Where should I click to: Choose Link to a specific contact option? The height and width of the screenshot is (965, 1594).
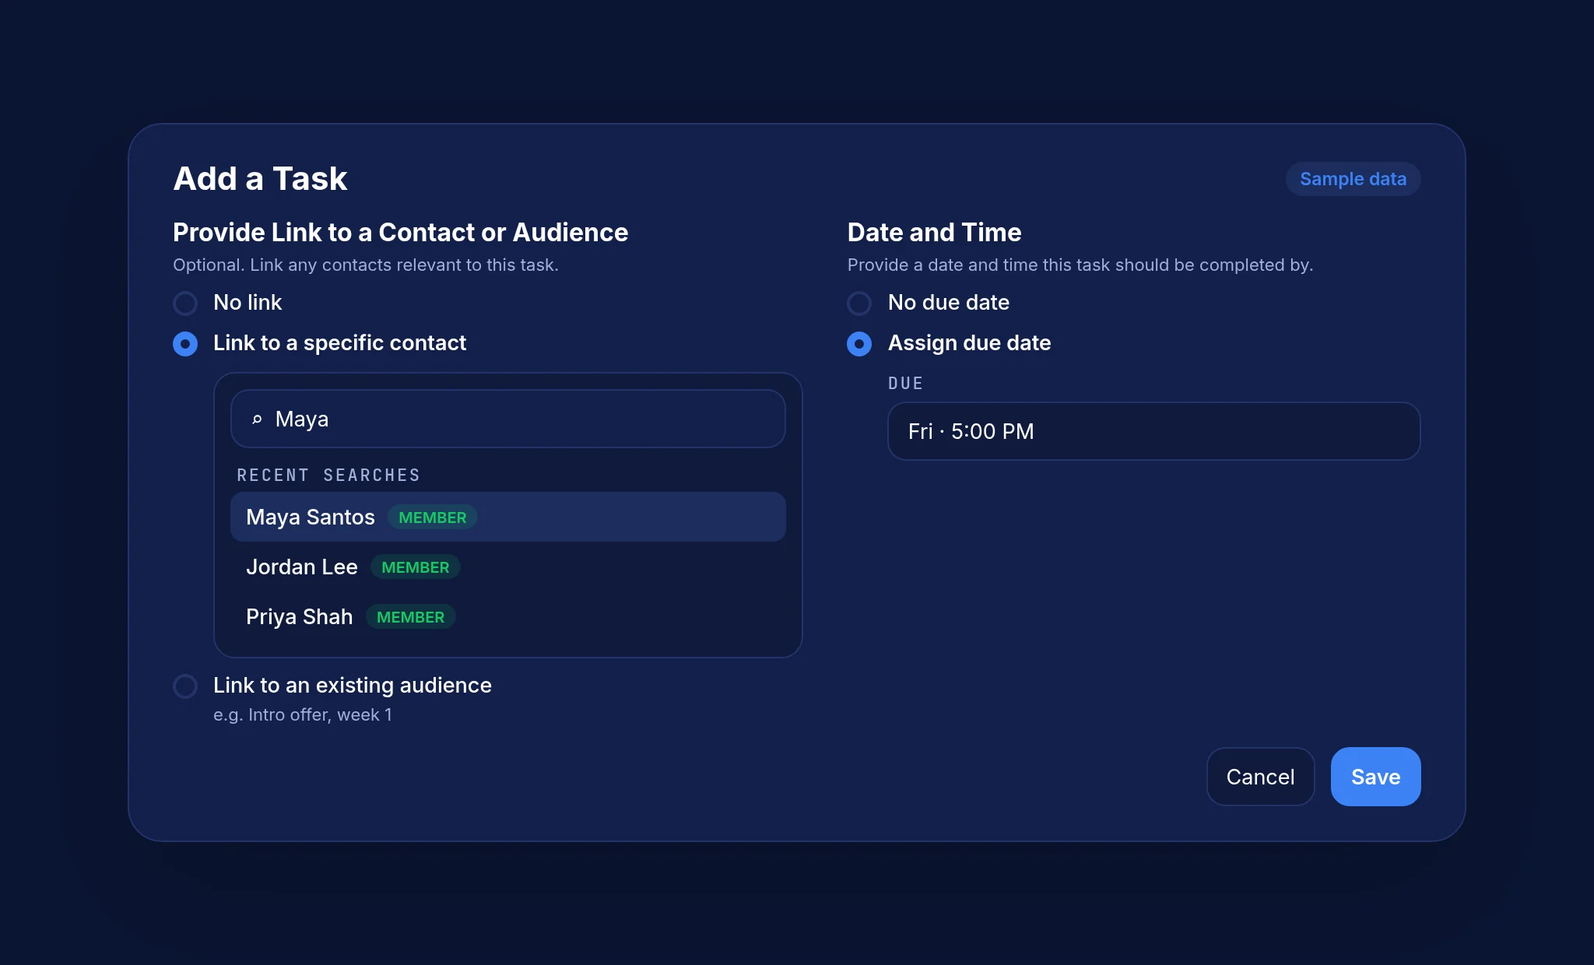[185, 343]
